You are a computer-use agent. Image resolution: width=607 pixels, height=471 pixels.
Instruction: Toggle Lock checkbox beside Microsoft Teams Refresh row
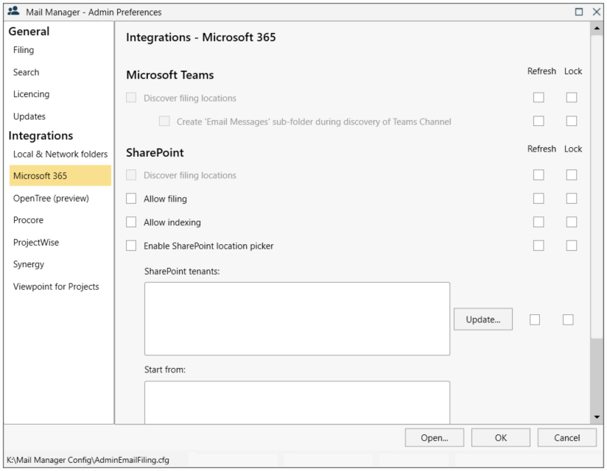click(572, 96)
